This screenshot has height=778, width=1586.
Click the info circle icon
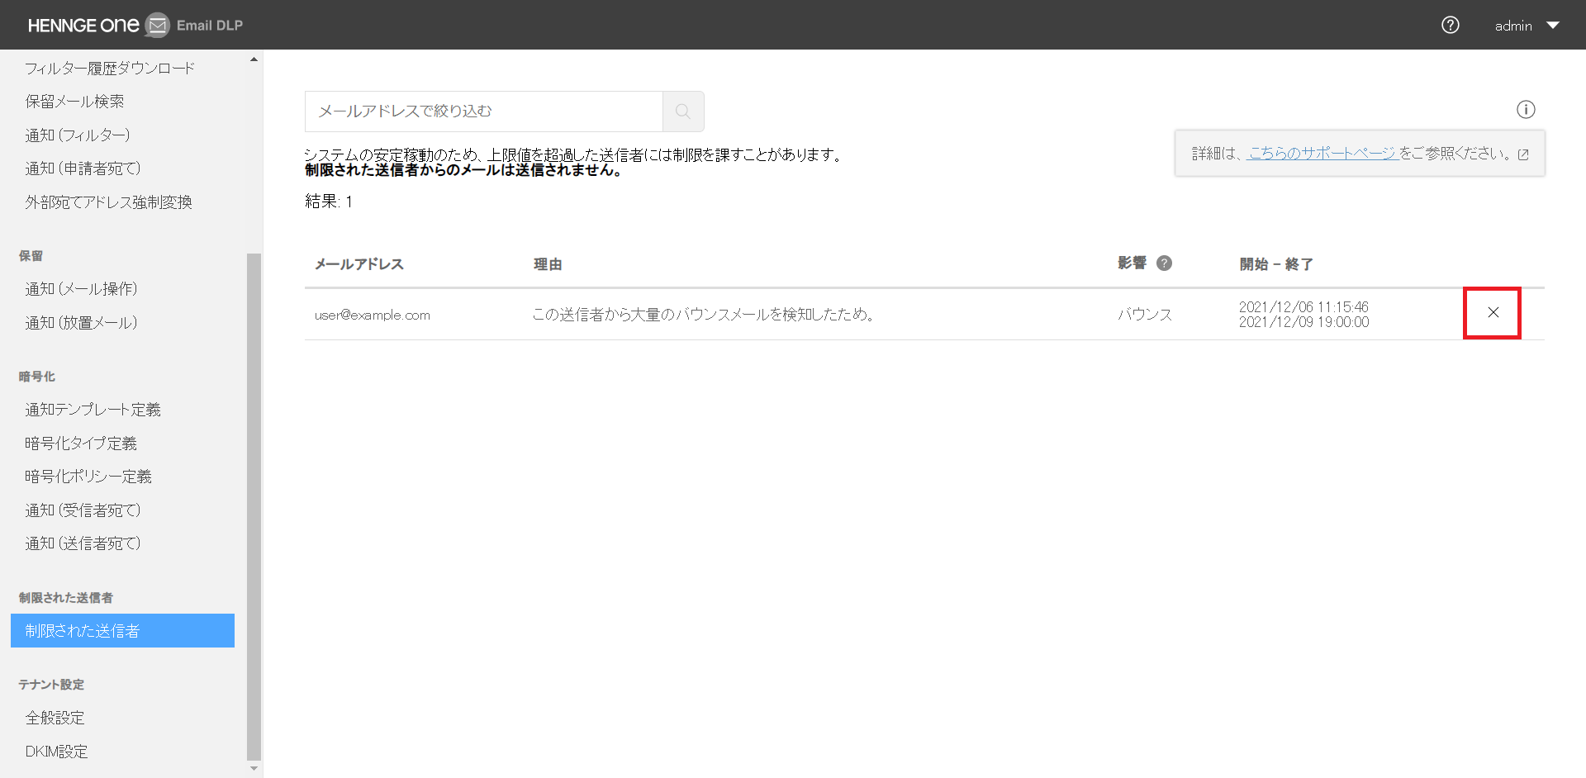tap(1526, 110)
